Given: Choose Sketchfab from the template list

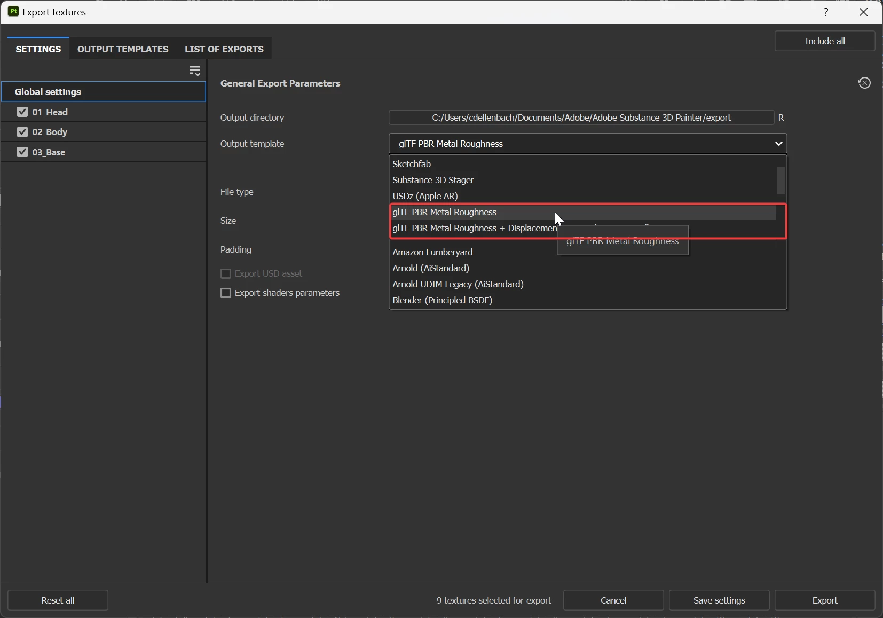Looking at the screenshot, I should point(583,164).
